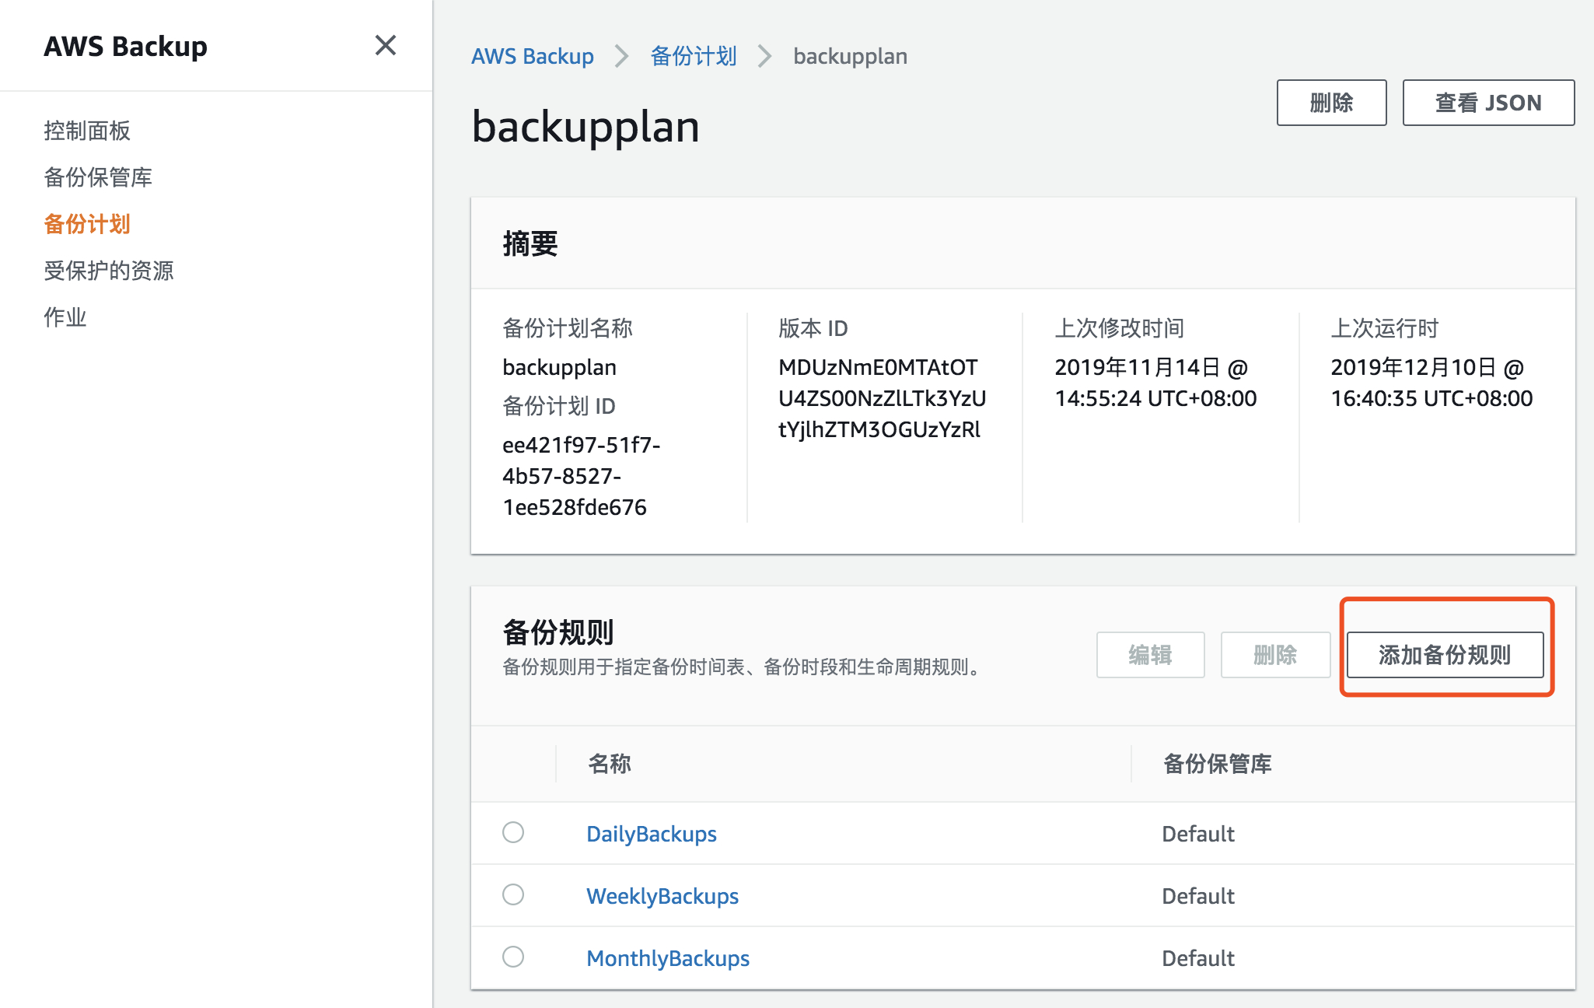1594x1008 pixels.
Task: Click the 备份保管库 column header
Action: 1218,764
